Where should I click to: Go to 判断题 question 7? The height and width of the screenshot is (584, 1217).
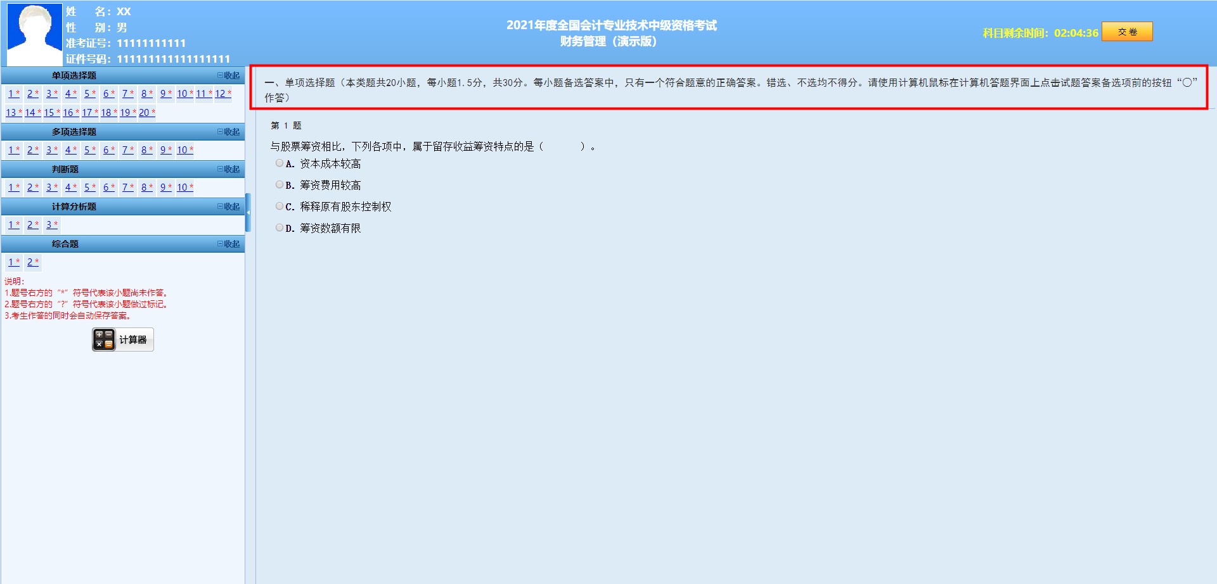pyautogui.click(x=128, y=187)
